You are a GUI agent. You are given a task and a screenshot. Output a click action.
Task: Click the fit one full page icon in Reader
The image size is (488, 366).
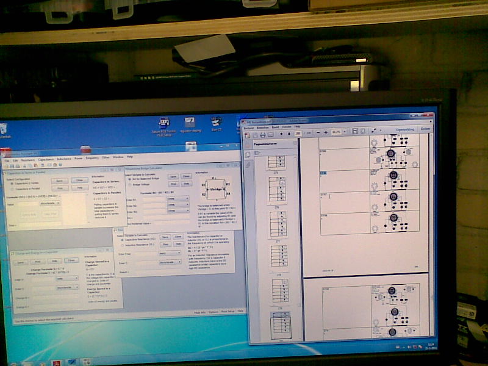tap(363, 131)
